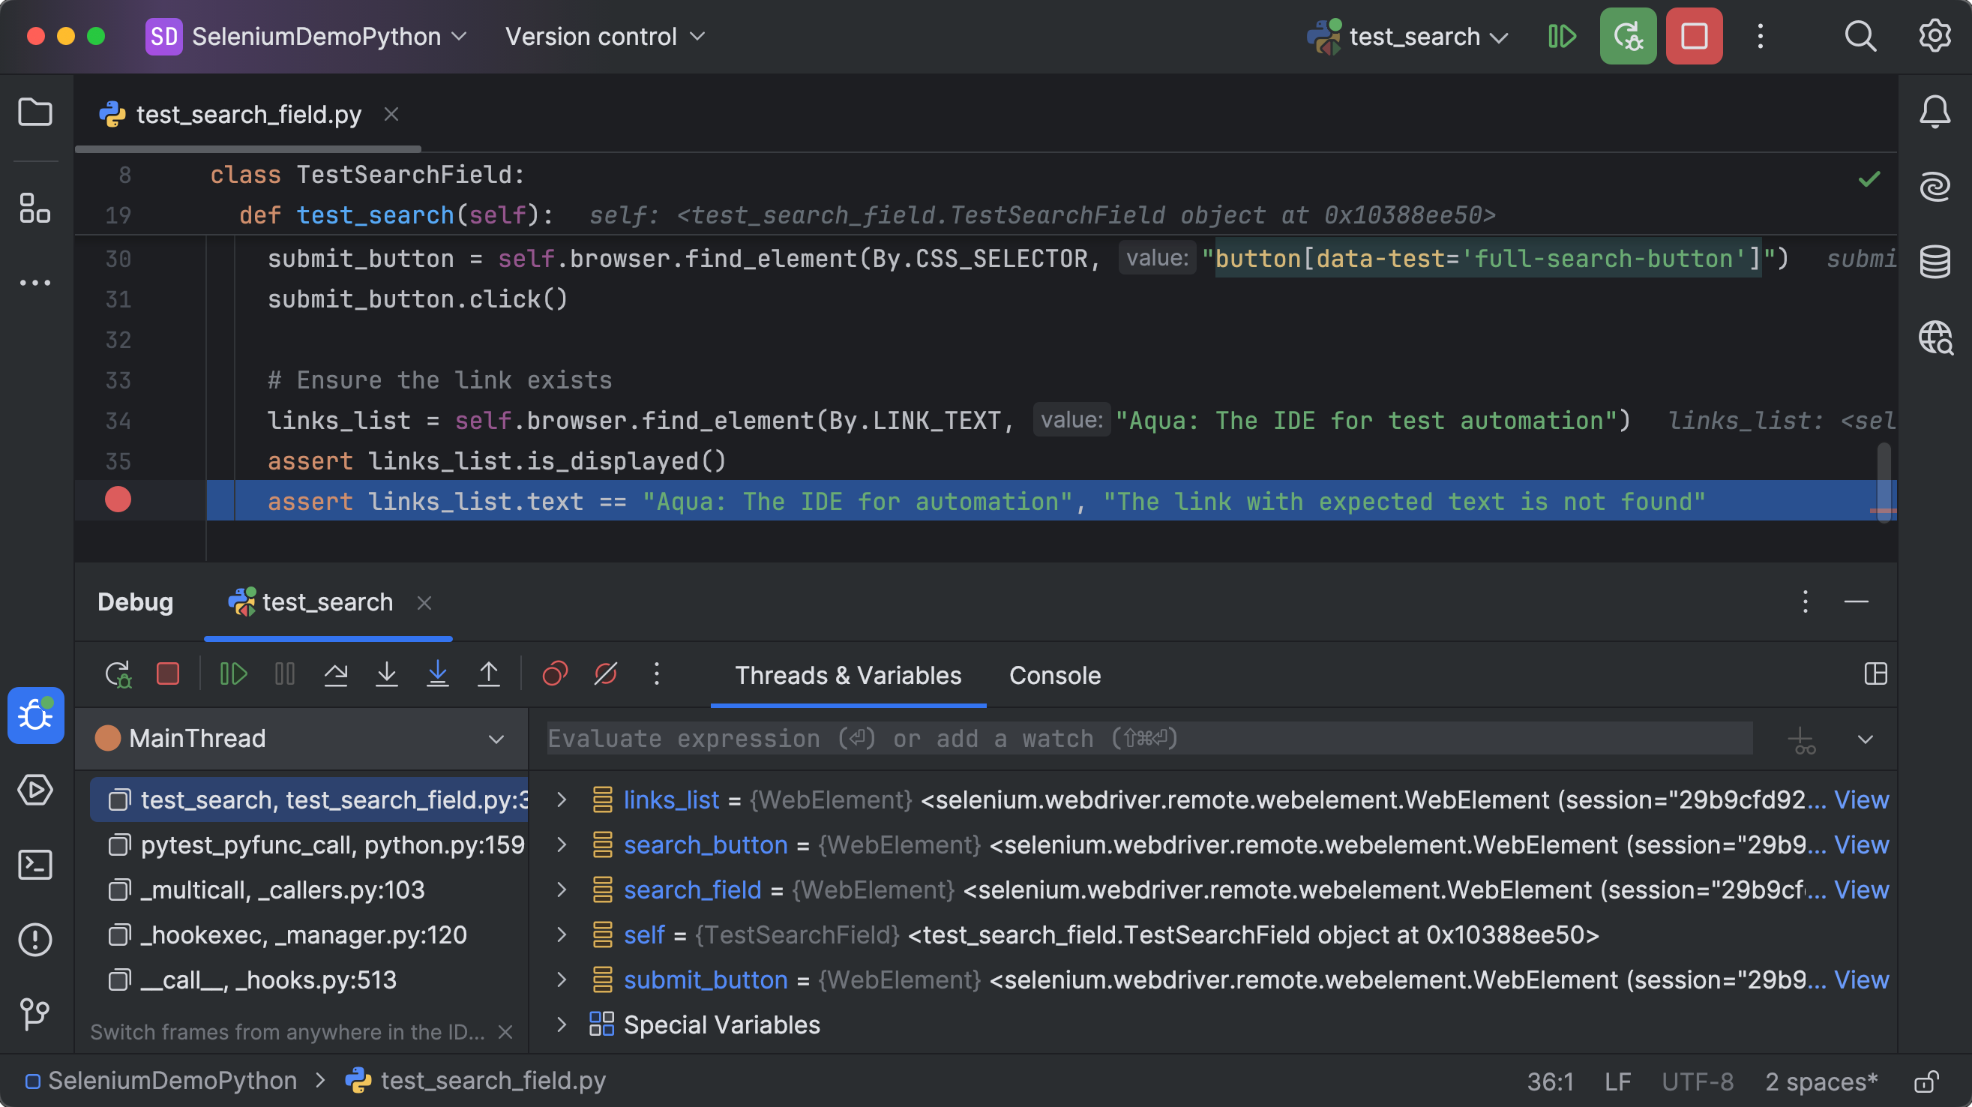Switch to the Console tab

pos(1055,675)
